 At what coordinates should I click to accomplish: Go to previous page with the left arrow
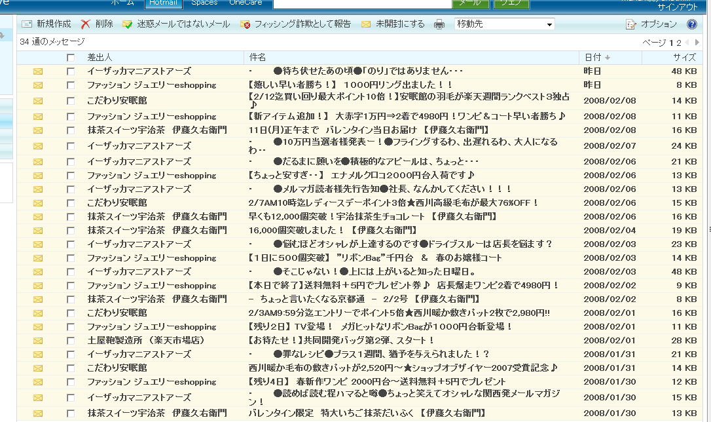click(x=687, y=42)
